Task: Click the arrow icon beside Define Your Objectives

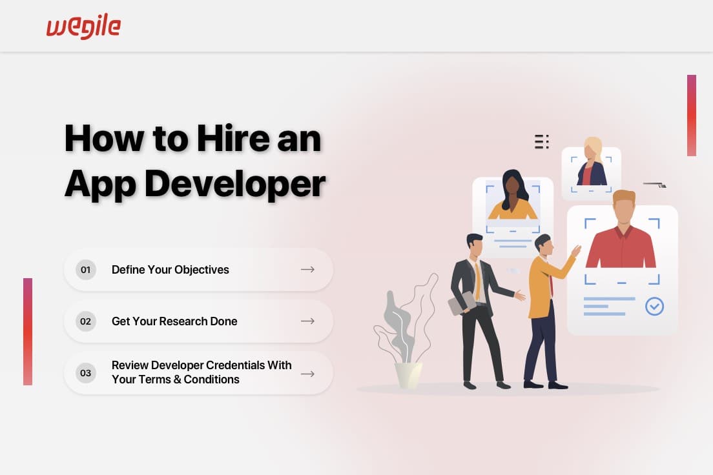Action: [307, 269]
